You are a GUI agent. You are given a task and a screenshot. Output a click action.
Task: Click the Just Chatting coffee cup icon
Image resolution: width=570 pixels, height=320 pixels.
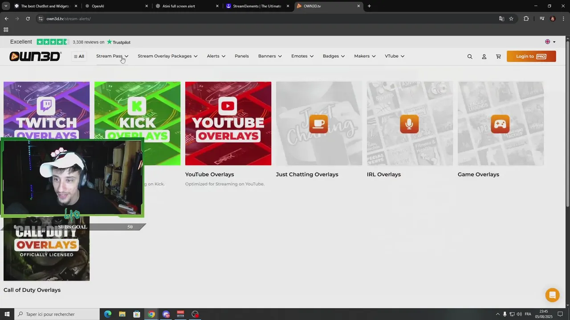tap(318, 124)
